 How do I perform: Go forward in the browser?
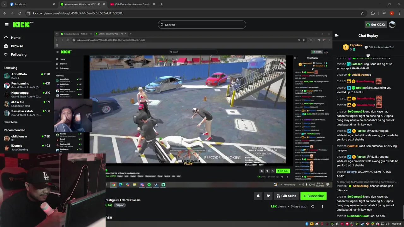[x=12, y=13]
